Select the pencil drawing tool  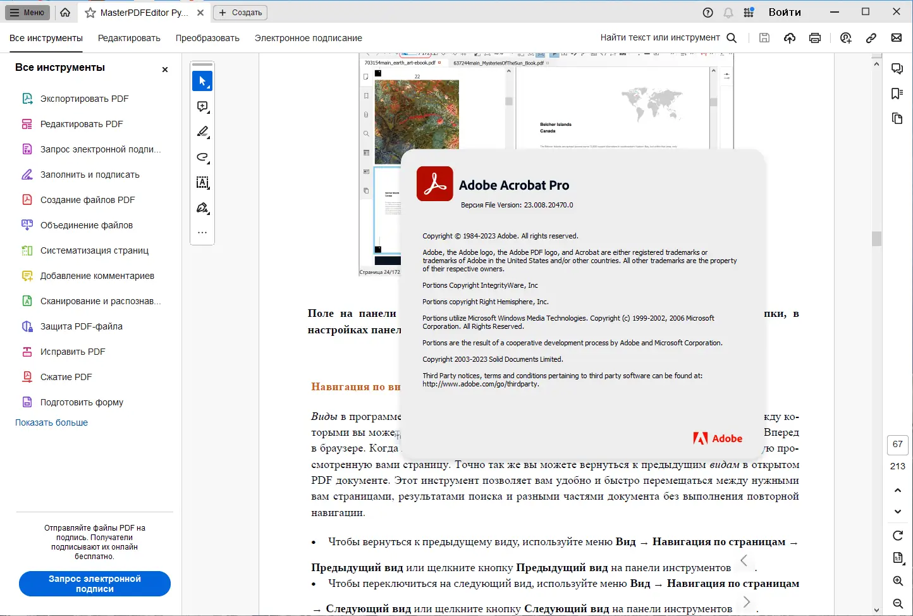coord(202,132)
